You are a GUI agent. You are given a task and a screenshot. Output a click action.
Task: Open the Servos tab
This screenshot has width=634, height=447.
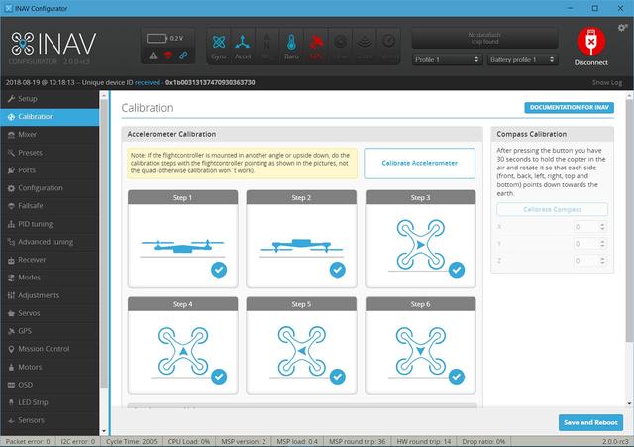coord(50,313)
